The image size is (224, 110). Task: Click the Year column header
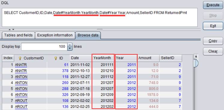pos(126,58)
